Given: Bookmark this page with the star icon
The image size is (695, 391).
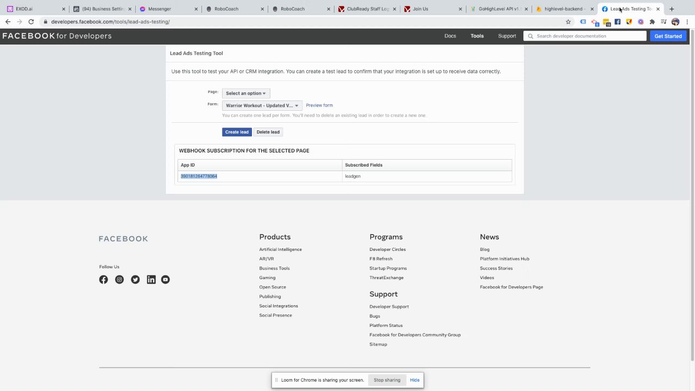Looking at the screenshot, I should [568, 22].
